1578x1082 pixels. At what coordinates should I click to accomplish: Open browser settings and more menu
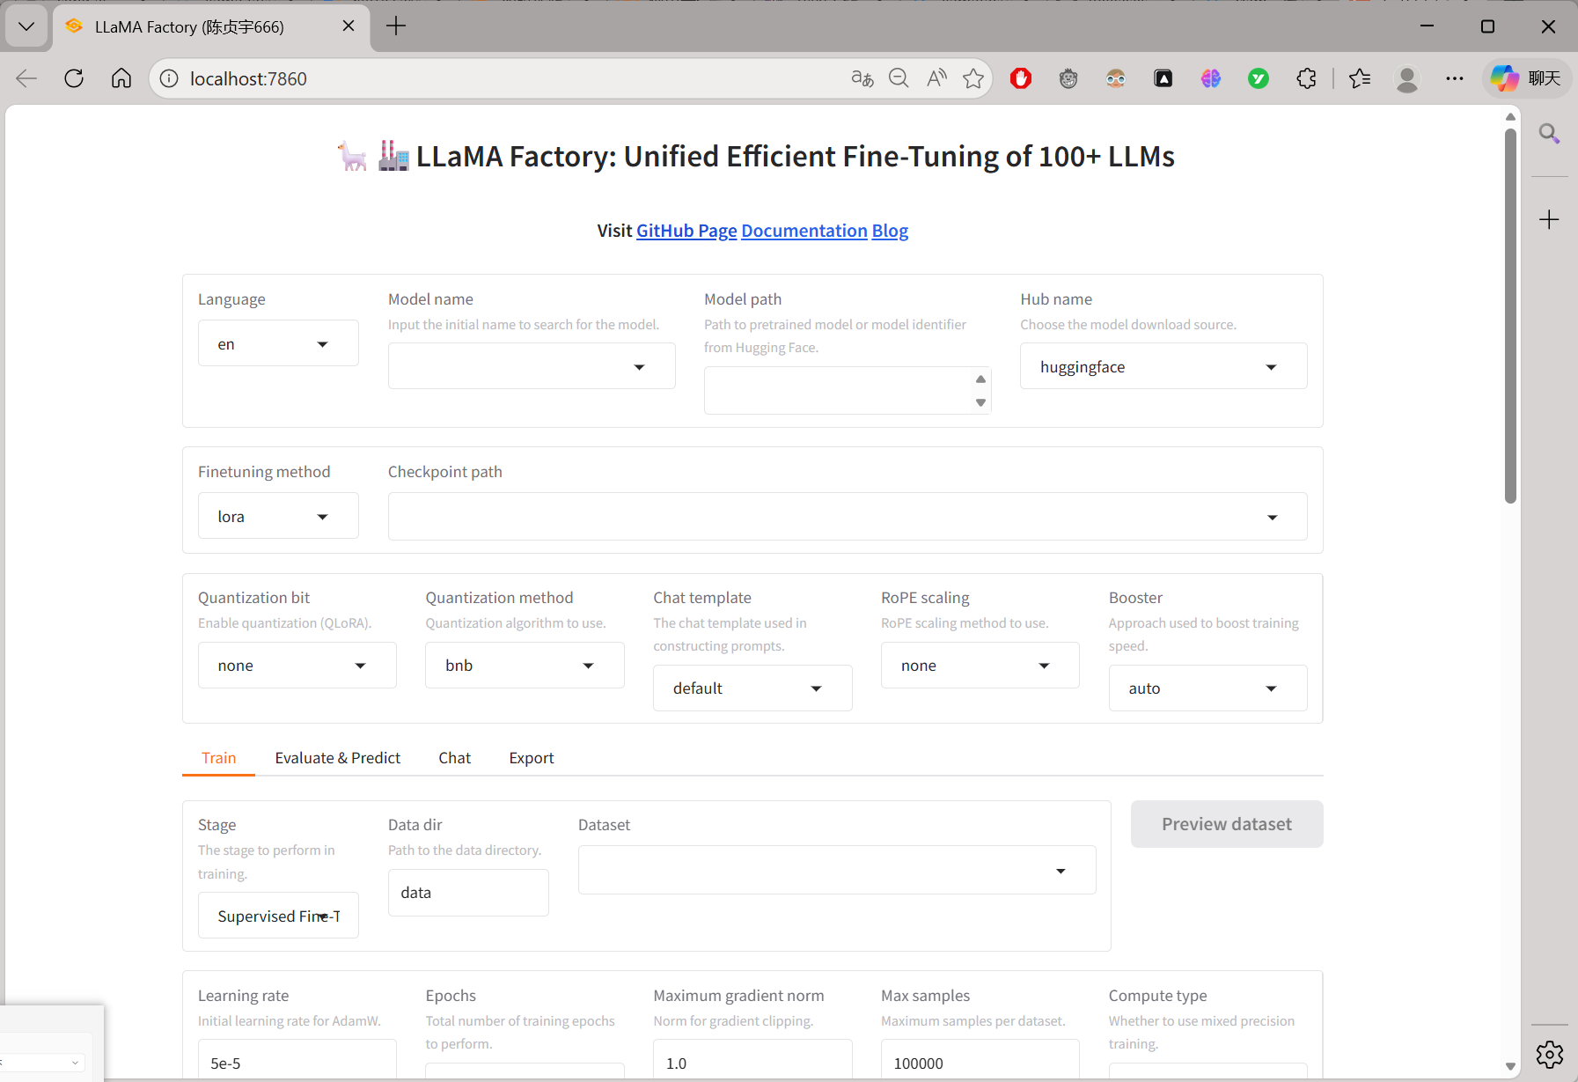1455,78
